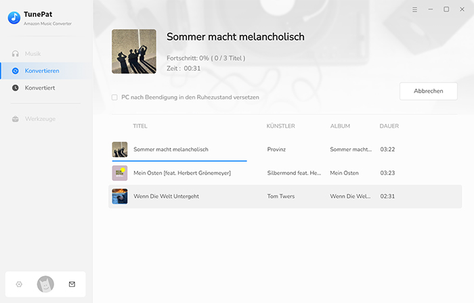Click the blue conversion progress bar
474x303 pixels.
click(179, 161)
